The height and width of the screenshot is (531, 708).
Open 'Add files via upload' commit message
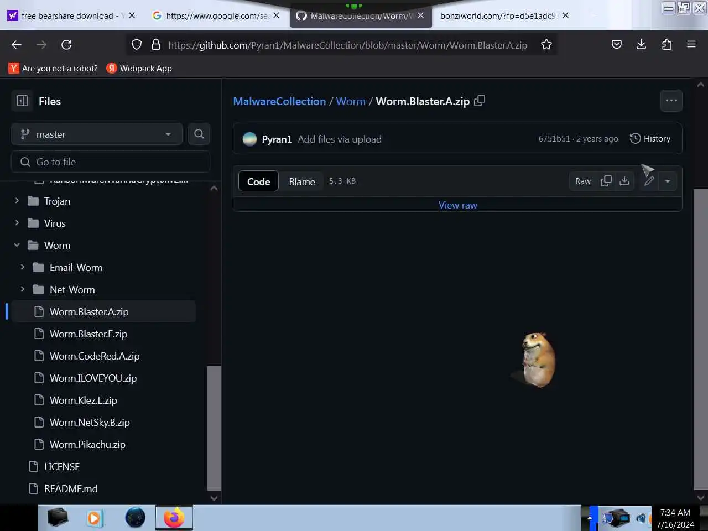pos(340,139)
